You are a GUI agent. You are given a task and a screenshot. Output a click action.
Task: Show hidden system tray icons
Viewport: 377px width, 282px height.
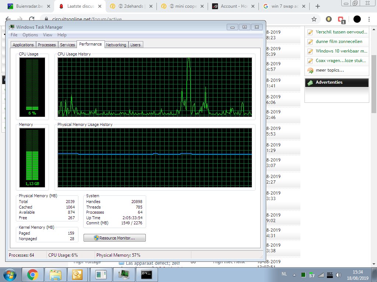[294, 275]
